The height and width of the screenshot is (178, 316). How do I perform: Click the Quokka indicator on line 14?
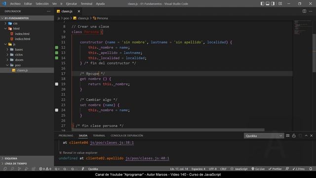point(57,58)
